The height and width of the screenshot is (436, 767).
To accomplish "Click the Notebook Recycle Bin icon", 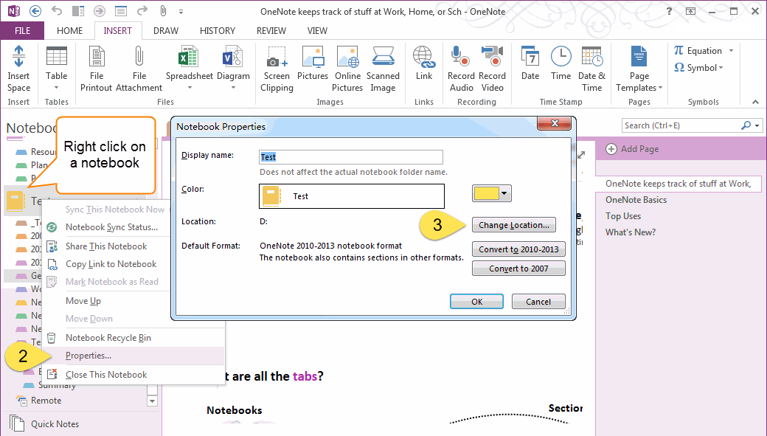I will click(x=52, y=338).
